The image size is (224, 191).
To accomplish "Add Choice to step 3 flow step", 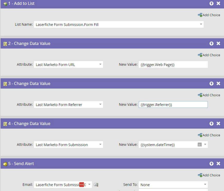I will coord(209,95).
